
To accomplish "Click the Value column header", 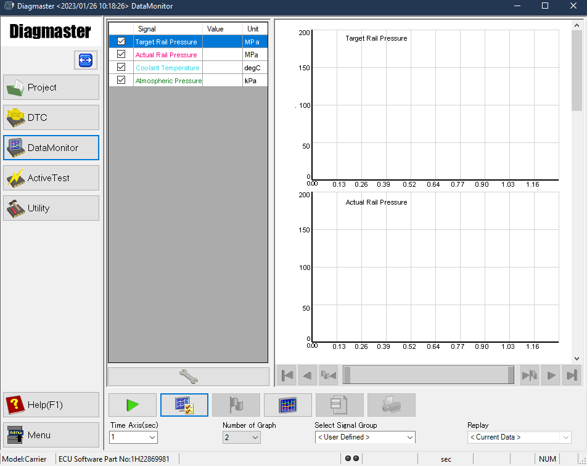I will click(223, 29).
